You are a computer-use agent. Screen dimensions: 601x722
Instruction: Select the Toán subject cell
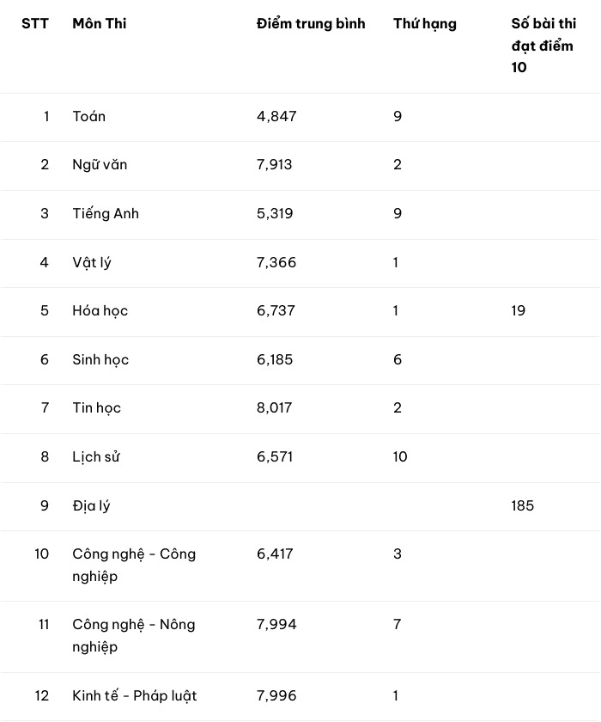pyautogui.click(x=88, y=117)
